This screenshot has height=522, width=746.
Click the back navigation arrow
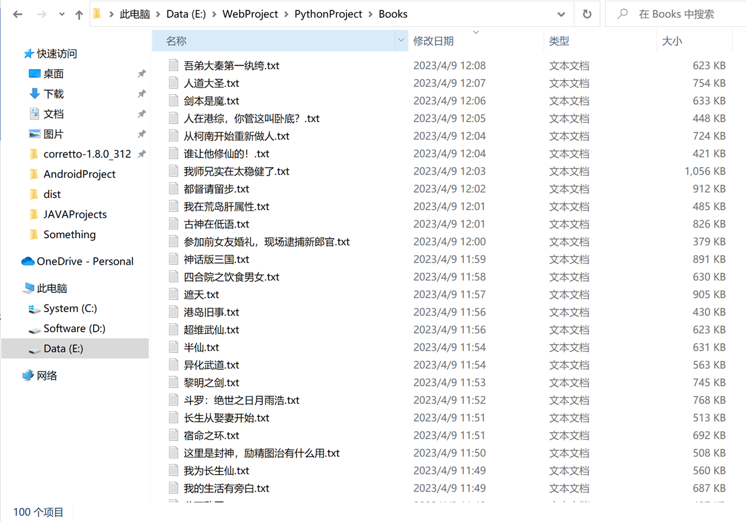pos(17,13)
